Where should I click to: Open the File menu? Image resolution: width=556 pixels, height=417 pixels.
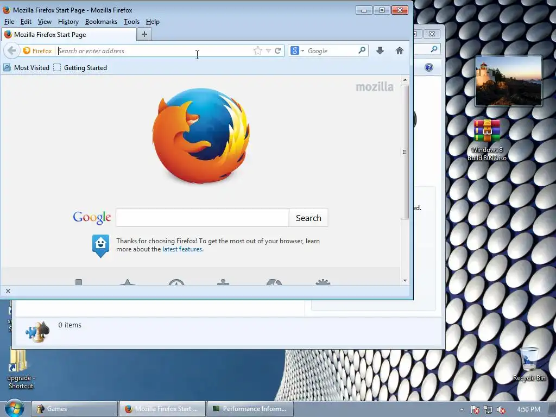click(x=9, y=22)
